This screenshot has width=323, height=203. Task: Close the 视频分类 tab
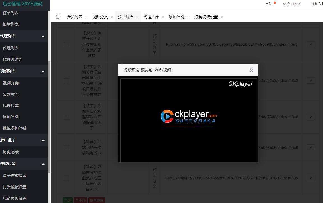pos(112,17)
